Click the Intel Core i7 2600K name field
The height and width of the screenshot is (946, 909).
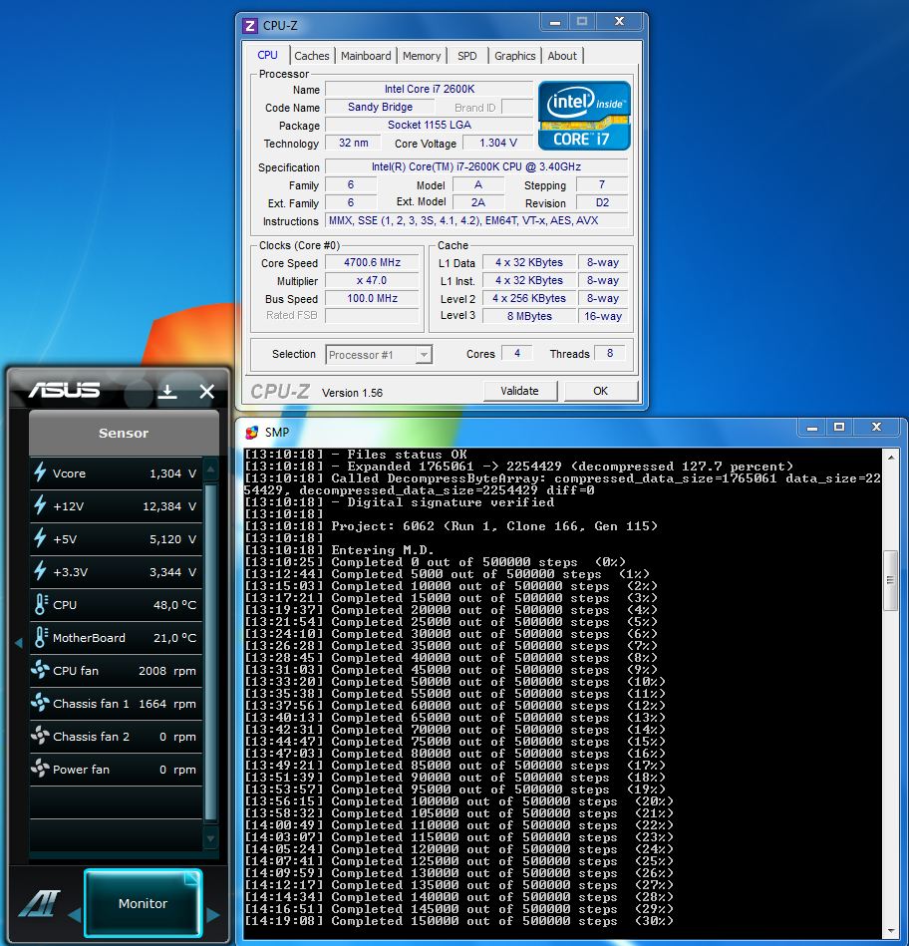[x=429, y=89]
